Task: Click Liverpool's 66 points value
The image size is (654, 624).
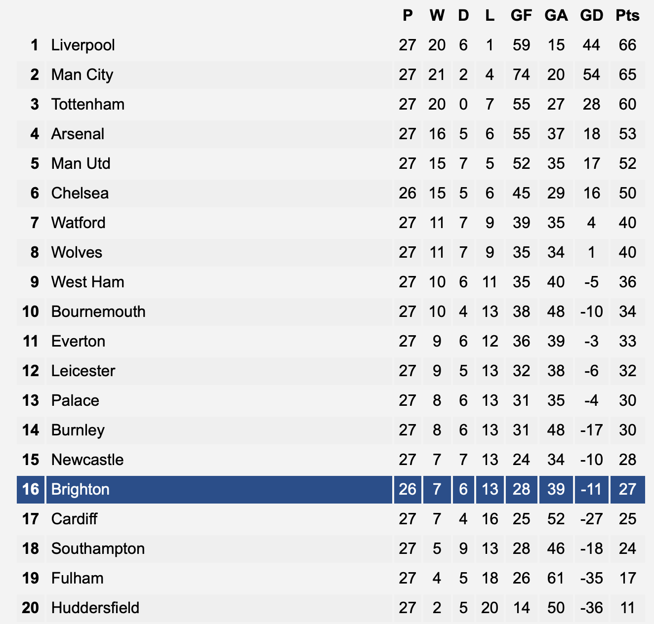Action: coord(627,45)
